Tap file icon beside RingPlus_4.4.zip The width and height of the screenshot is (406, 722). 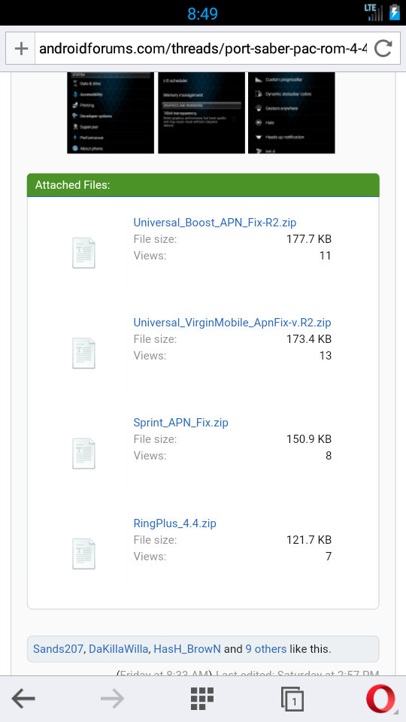[x=83, y=554]
